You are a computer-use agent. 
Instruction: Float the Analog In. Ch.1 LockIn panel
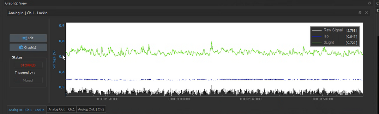point(360,13)
